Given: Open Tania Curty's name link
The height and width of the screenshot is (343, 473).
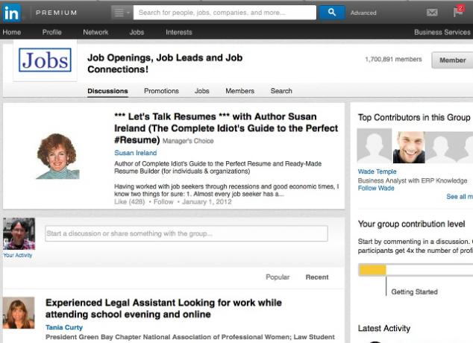Looking at the screenshot, I should tap(64, 327).
